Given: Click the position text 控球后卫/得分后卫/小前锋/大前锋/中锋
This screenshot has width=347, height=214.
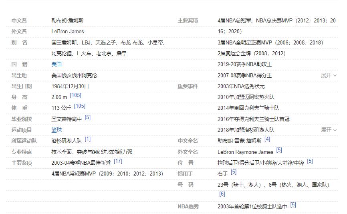Looking at the screenshot, I should click(x=261, y=163).
